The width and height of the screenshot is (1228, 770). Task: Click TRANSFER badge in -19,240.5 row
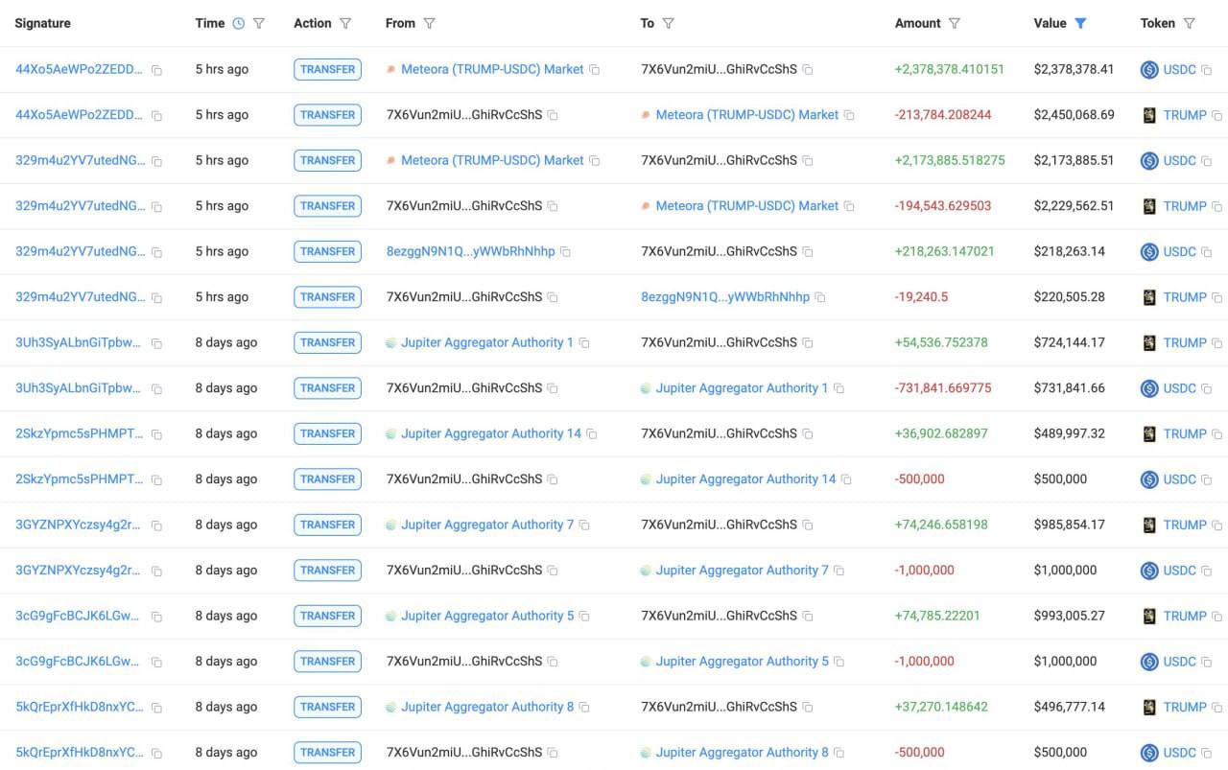pyautogui.click(x=327, y=297)
